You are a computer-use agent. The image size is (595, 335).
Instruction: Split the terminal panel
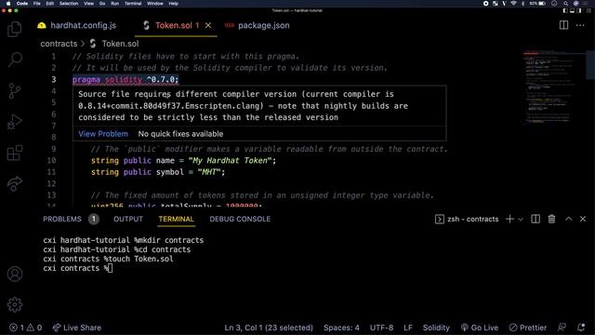(x=535, y=220)
